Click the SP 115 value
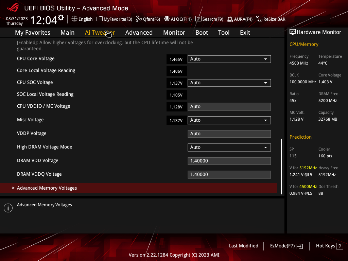 pyautogui.click(x=293, y=156)
